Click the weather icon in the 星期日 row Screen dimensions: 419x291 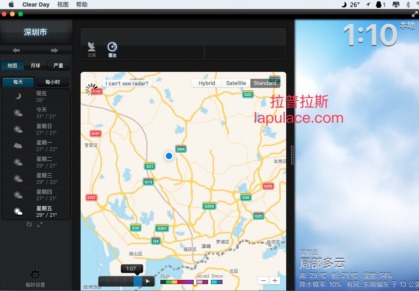pyautogui.click(x=18, y=129)
